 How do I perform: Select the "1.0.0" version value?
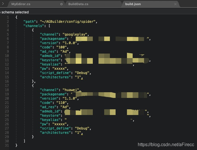click(x=69, y=43)
